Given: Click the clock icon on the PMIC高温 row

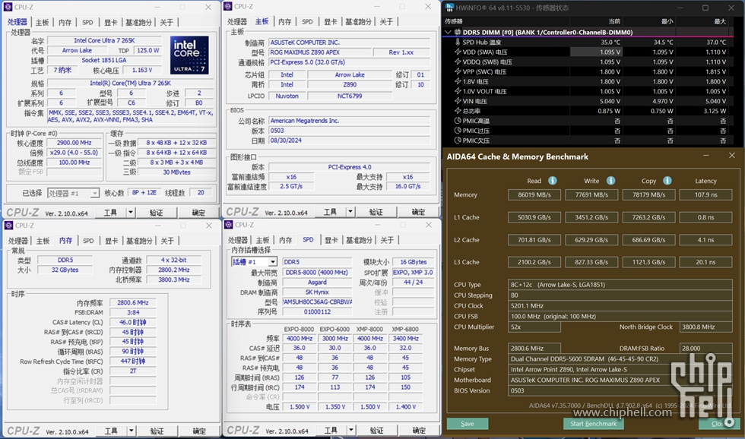Looking at the screenshot, I should 458,121.
